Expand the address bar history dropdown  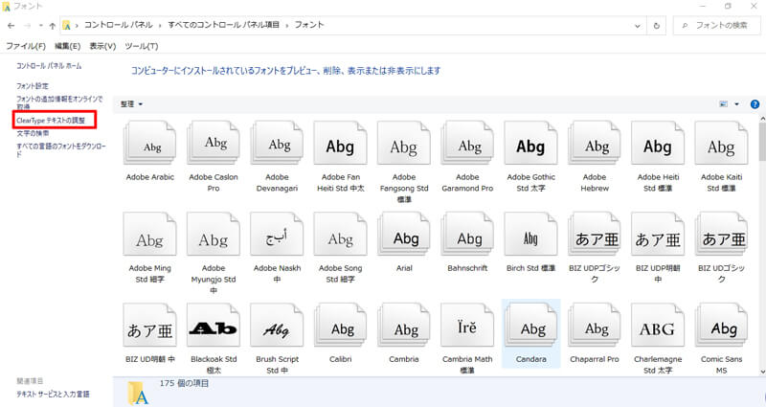(638, 26)
